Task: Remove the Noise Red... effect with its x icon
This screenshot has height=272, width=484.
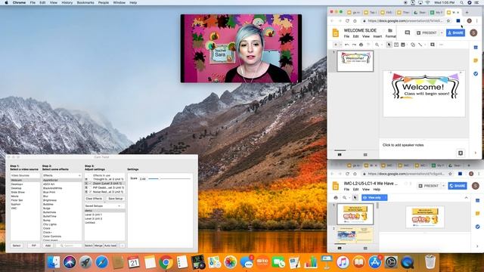Action: click(x=86, y=191)
